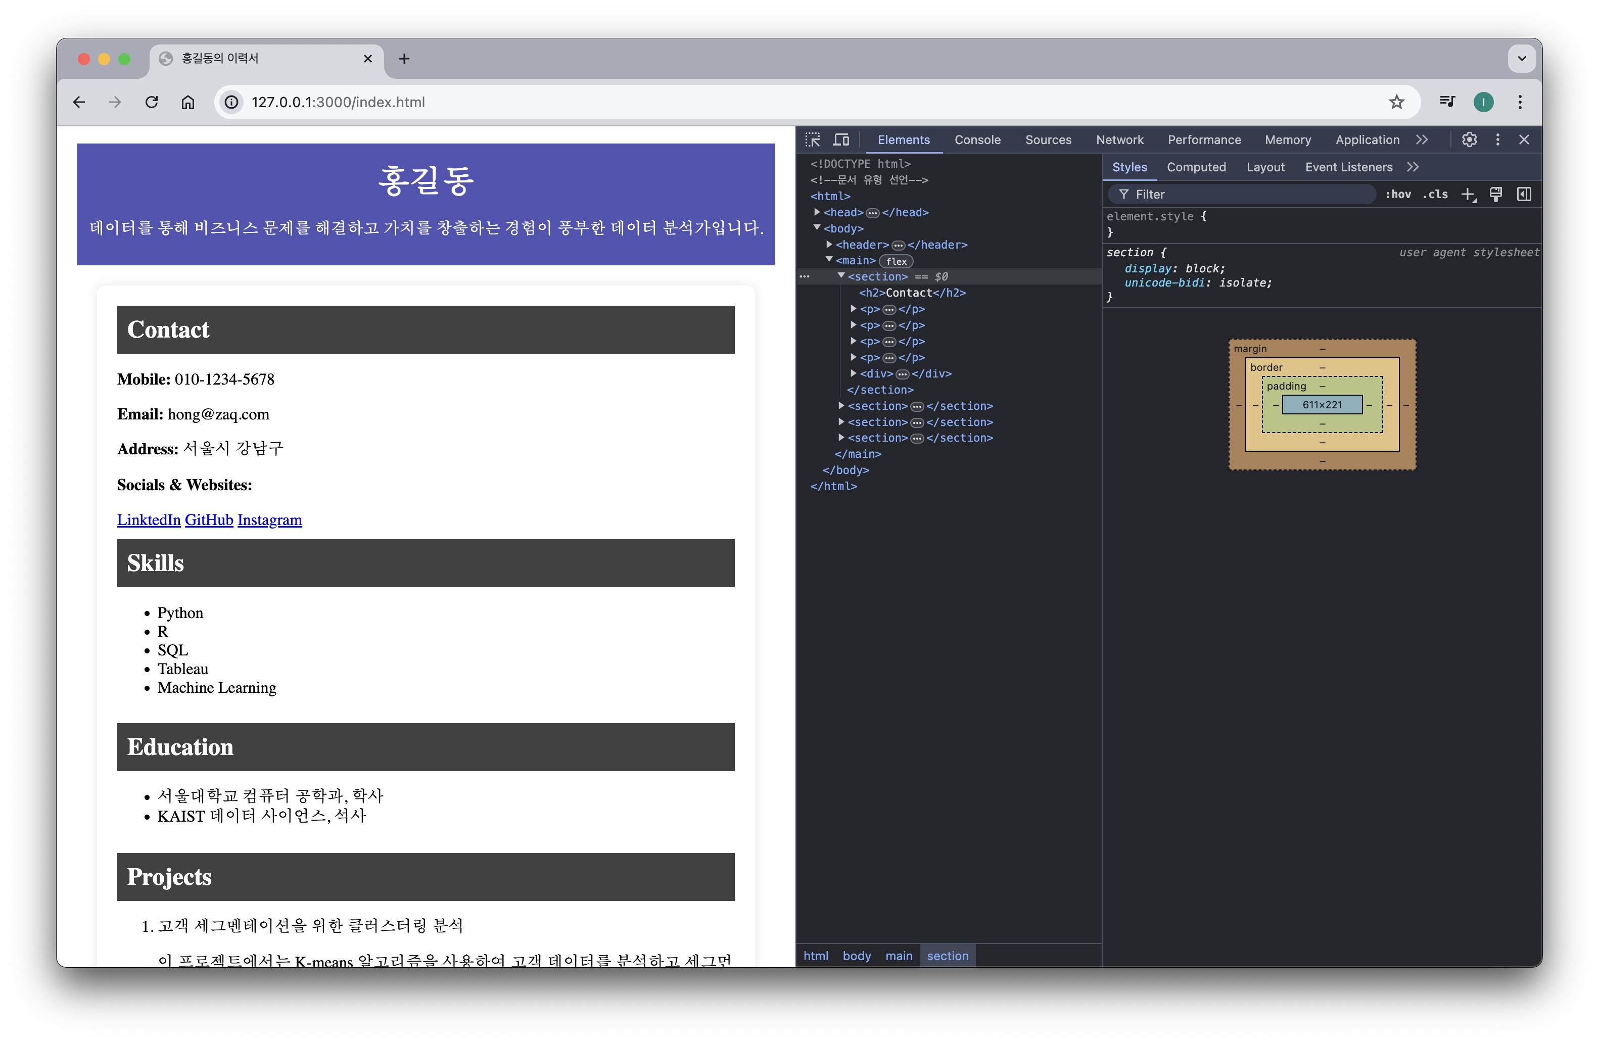Open DevTools settings gear
Image resolution: width=1599 pixels, height=1042 pixels.
point(1469,140)
